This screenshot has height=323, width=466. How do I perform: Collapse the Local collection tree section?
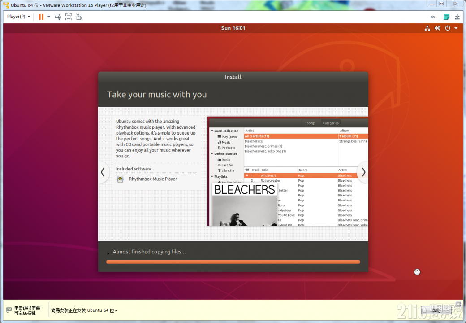212,131
